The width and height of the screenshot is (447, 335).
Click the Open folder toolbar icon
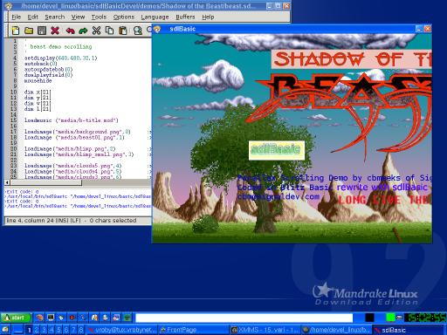click(29, 31)
